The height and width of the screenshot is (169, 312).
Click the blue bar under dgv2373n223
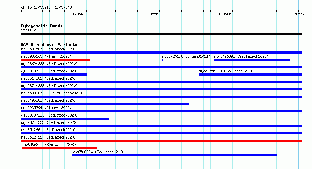point(65,119)
